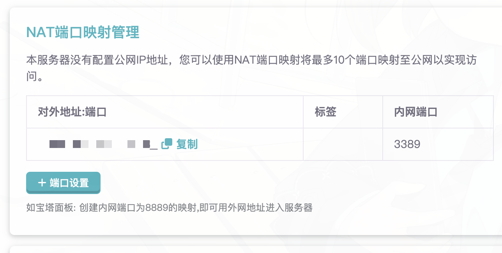Click the empty 标签 cell in the row
Screen dimensions: 502x253
click(343, 144)
